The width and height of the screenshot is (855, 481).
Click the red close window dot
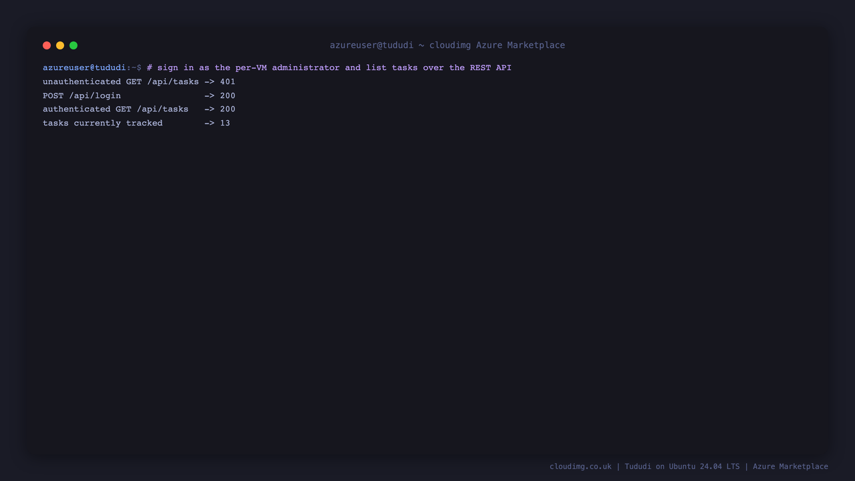47,45
